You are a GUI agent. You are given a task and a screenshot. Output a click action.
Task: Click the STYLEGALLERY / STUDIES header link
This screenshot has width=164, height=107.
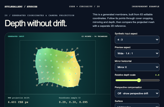(x=21, y=7)
